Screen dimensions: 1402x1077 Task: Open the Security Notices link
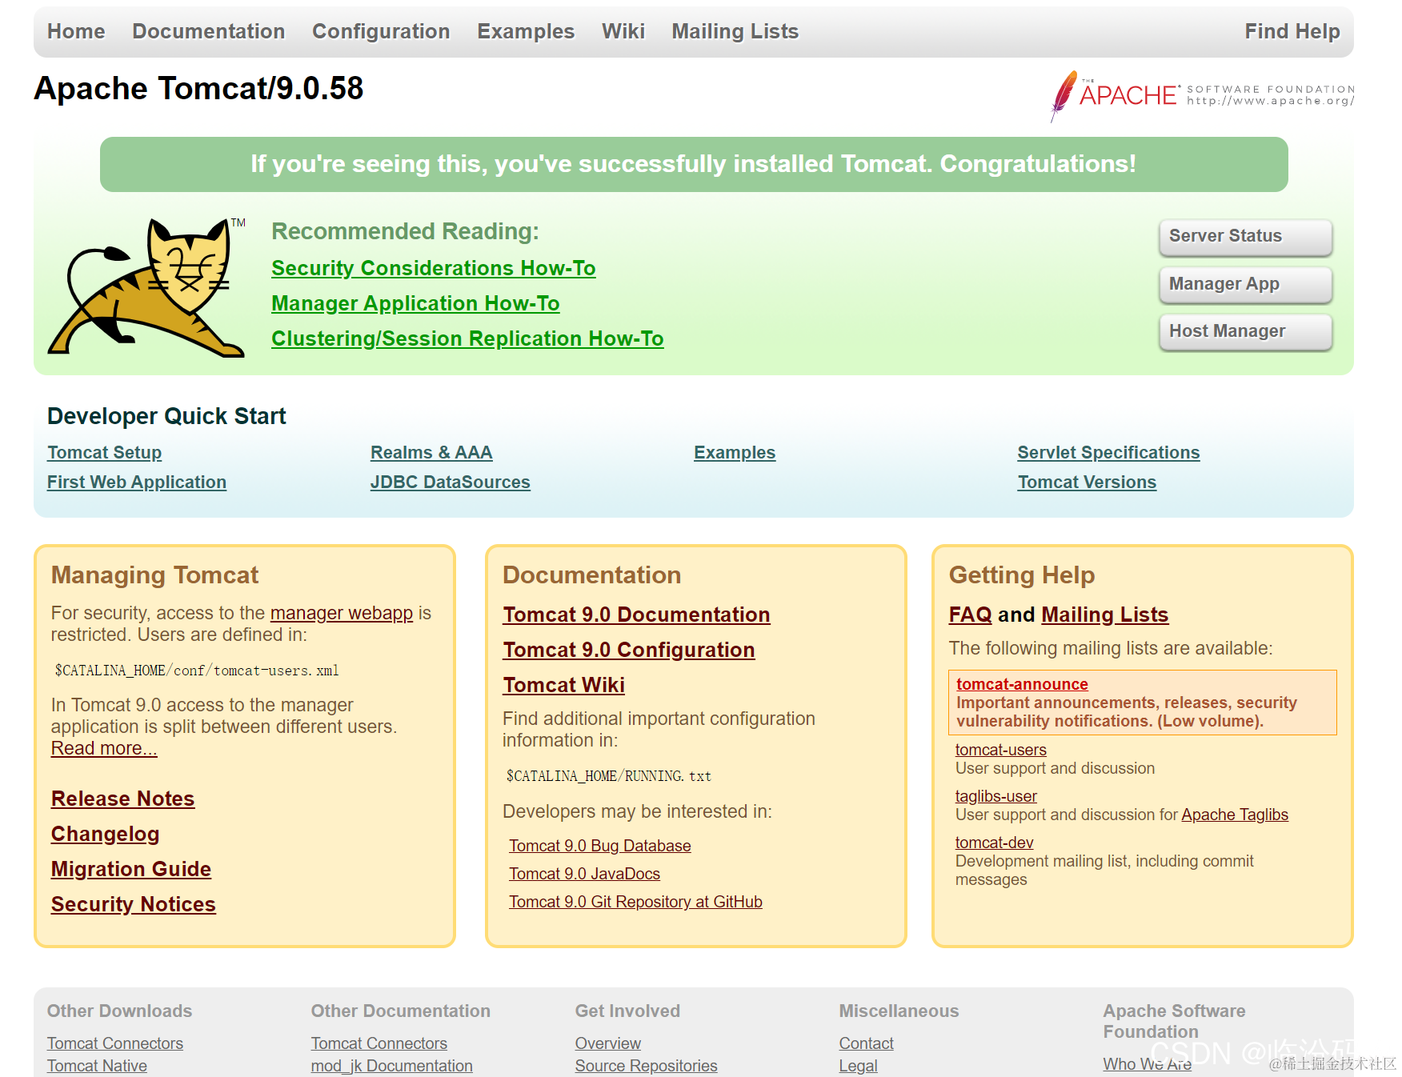134,904
